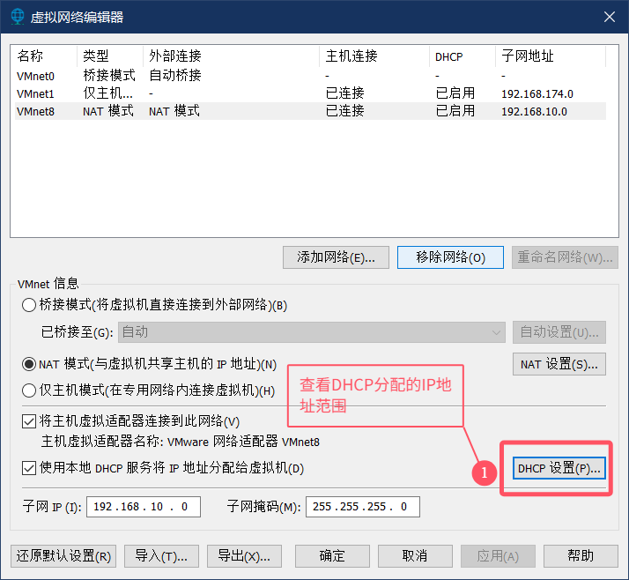Image resolution: width=629 pixels, height=580 pixels.
Task: Select the 仅主机模式 radio button
Action: [29, 390]
